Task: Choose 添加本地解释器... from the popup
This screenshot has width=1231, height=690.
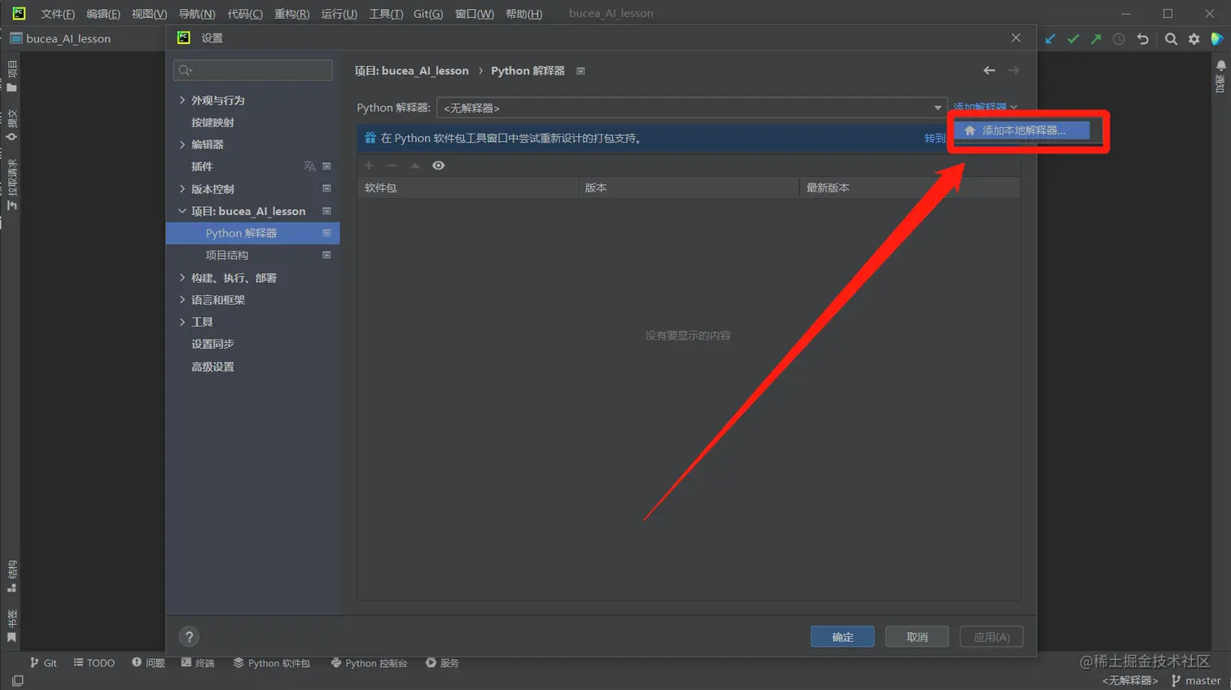Action: coord(1023,130)
